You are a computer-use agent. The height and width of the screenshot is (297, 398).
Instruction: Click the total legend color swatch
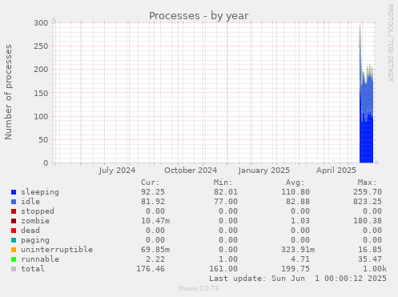[14, 269]
